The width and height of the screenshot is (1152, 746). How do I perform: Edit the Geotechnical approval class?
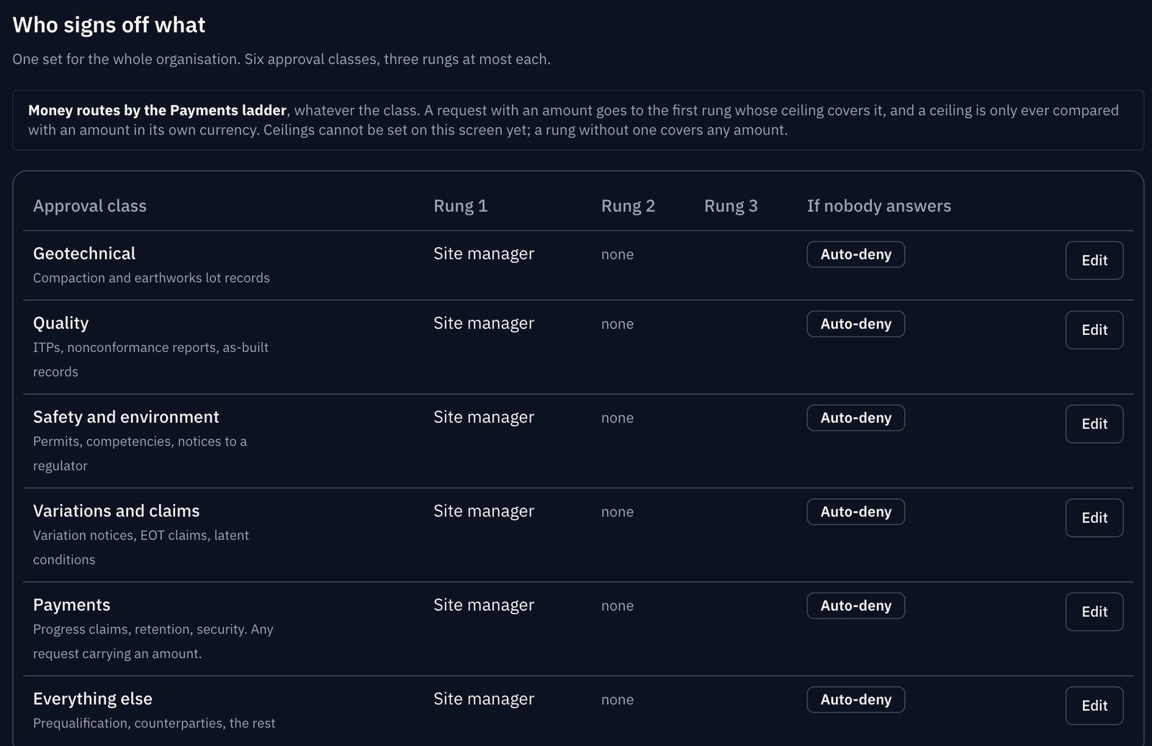(x=1094, y=260)
